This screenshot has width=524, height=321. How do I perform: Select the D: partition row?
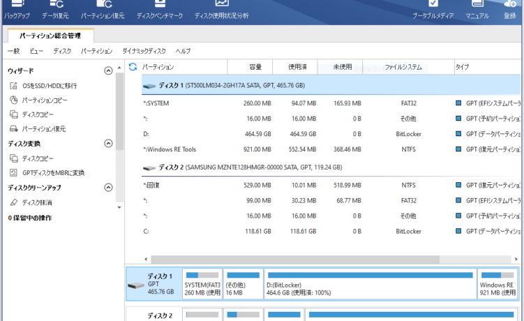[331, 134]
